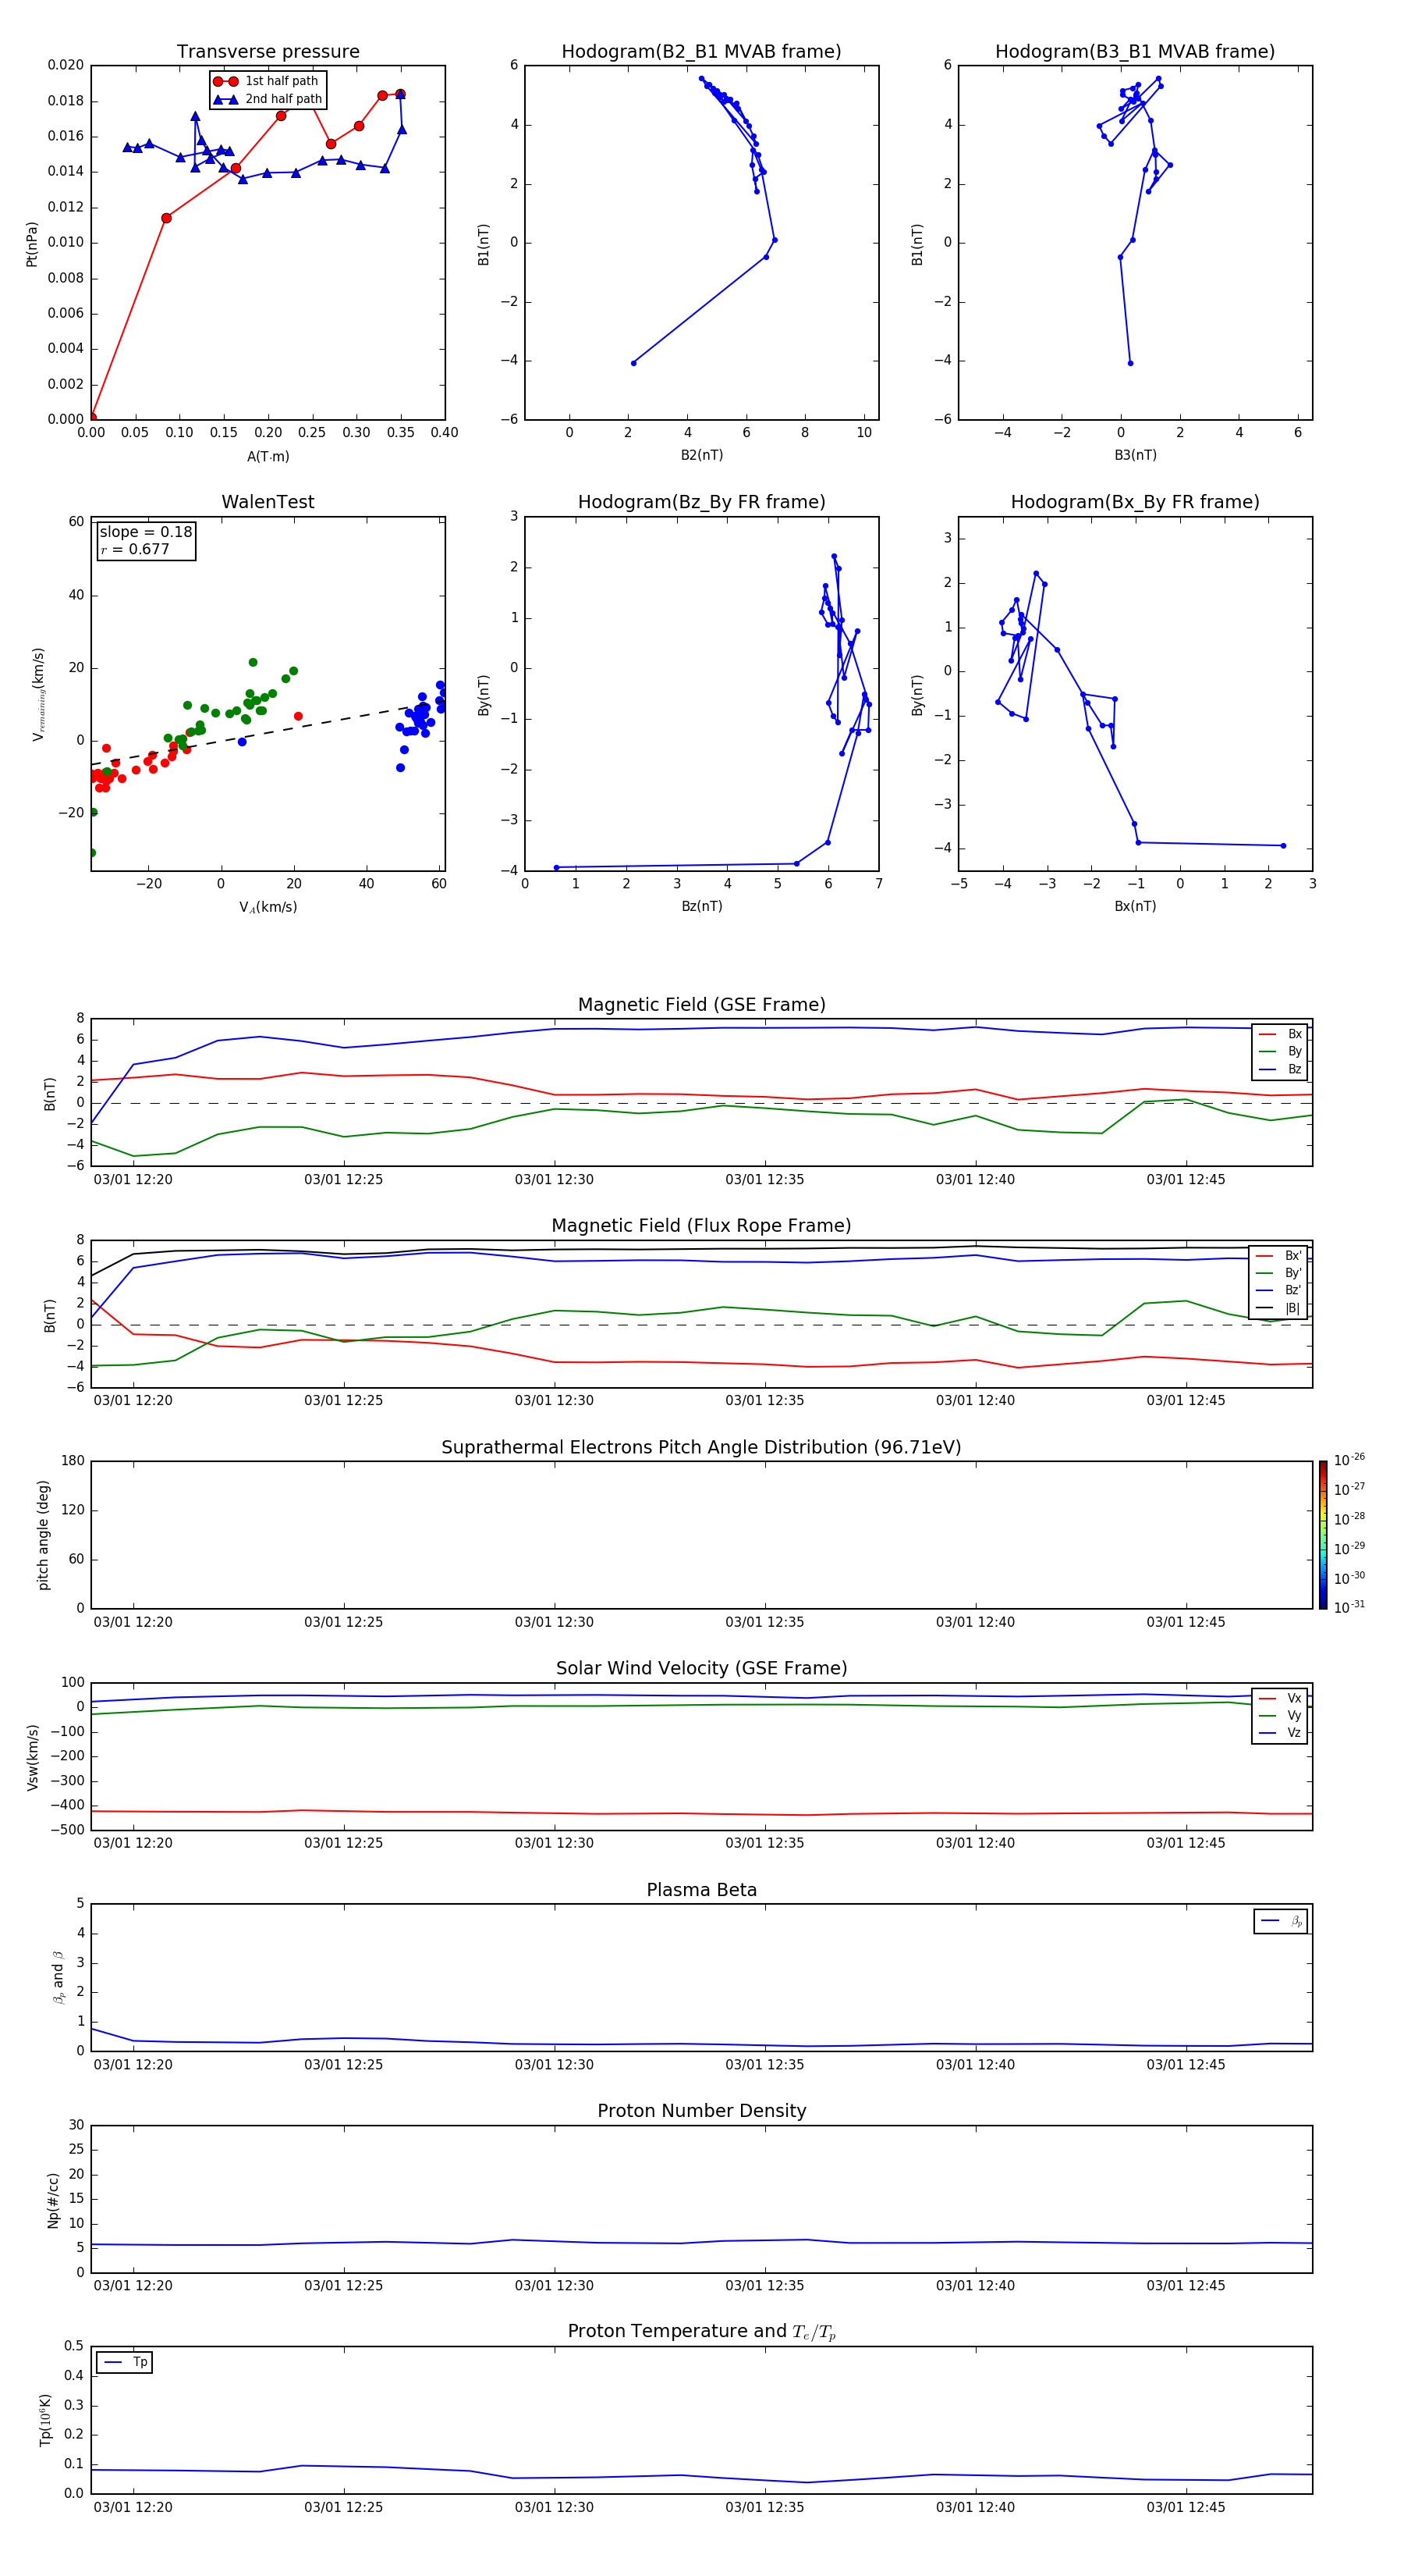Click the 'Bx(nT)' axis label of FR hodogram

[1135, 906]
